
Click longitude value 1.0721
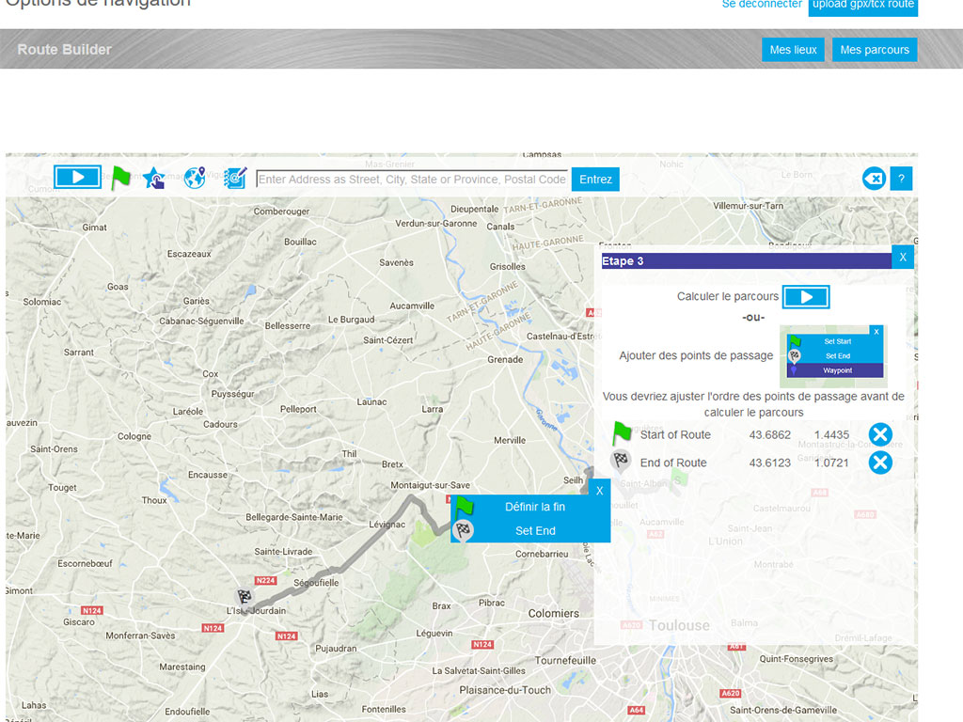point(831,463)
